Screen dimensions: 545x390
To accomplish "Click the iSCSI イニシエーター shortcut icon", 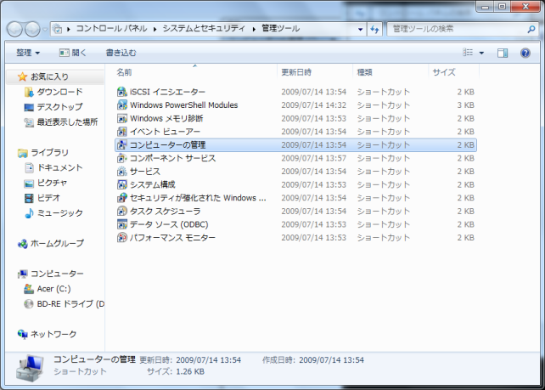I will (x=121, y=92).
